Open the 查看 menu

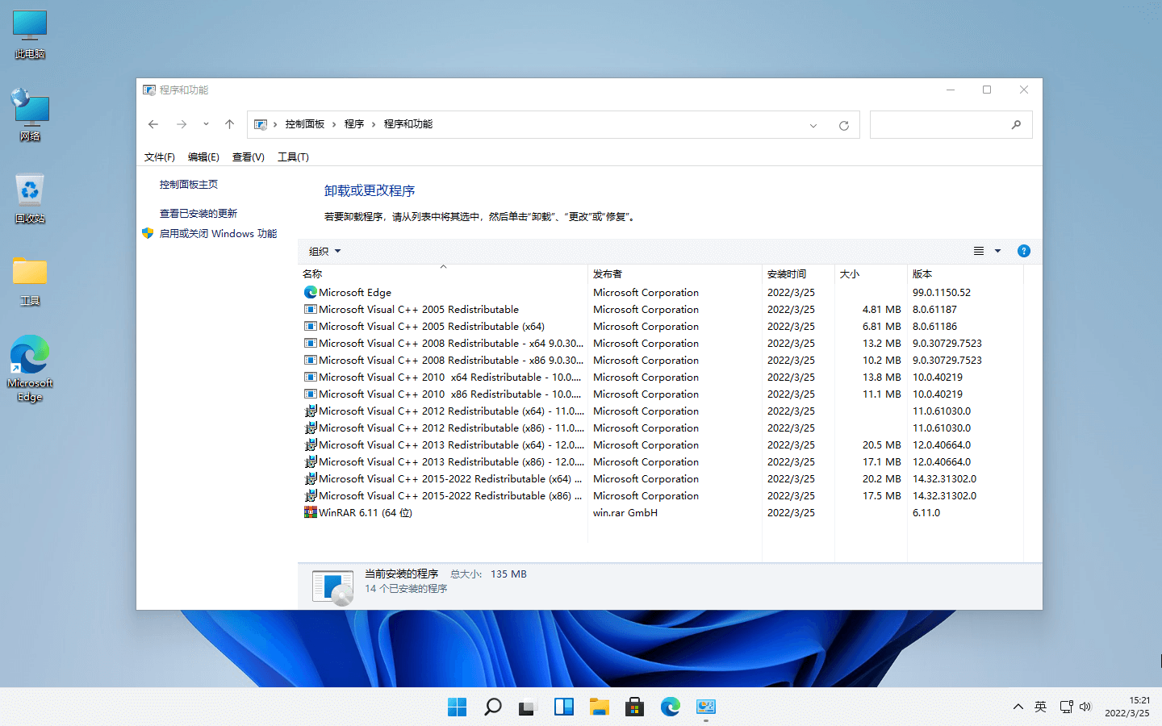pyautogui.click(x=248, y=156)
